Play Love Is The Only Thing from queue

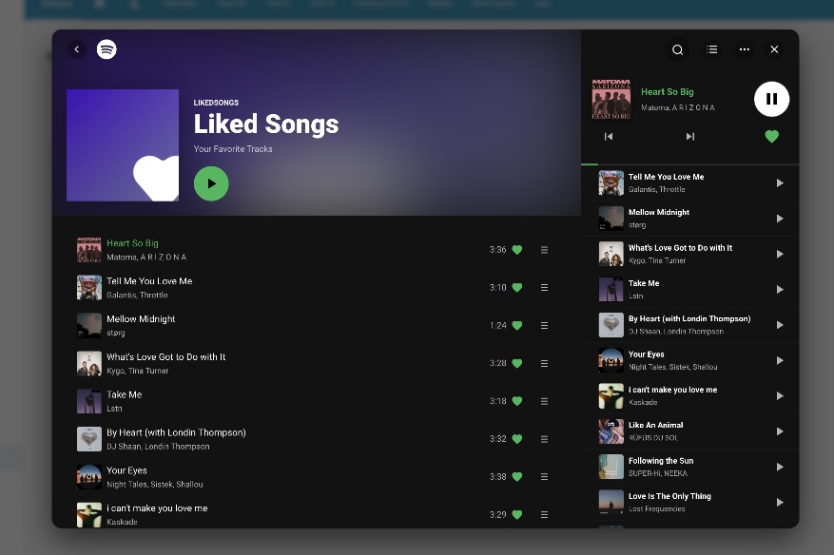(x=780, y=502)
